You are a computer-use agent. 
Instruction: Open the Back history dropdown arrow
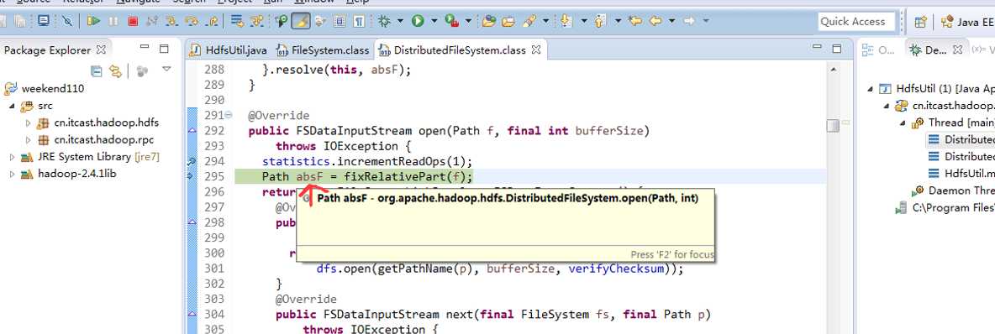click(672, 21)
